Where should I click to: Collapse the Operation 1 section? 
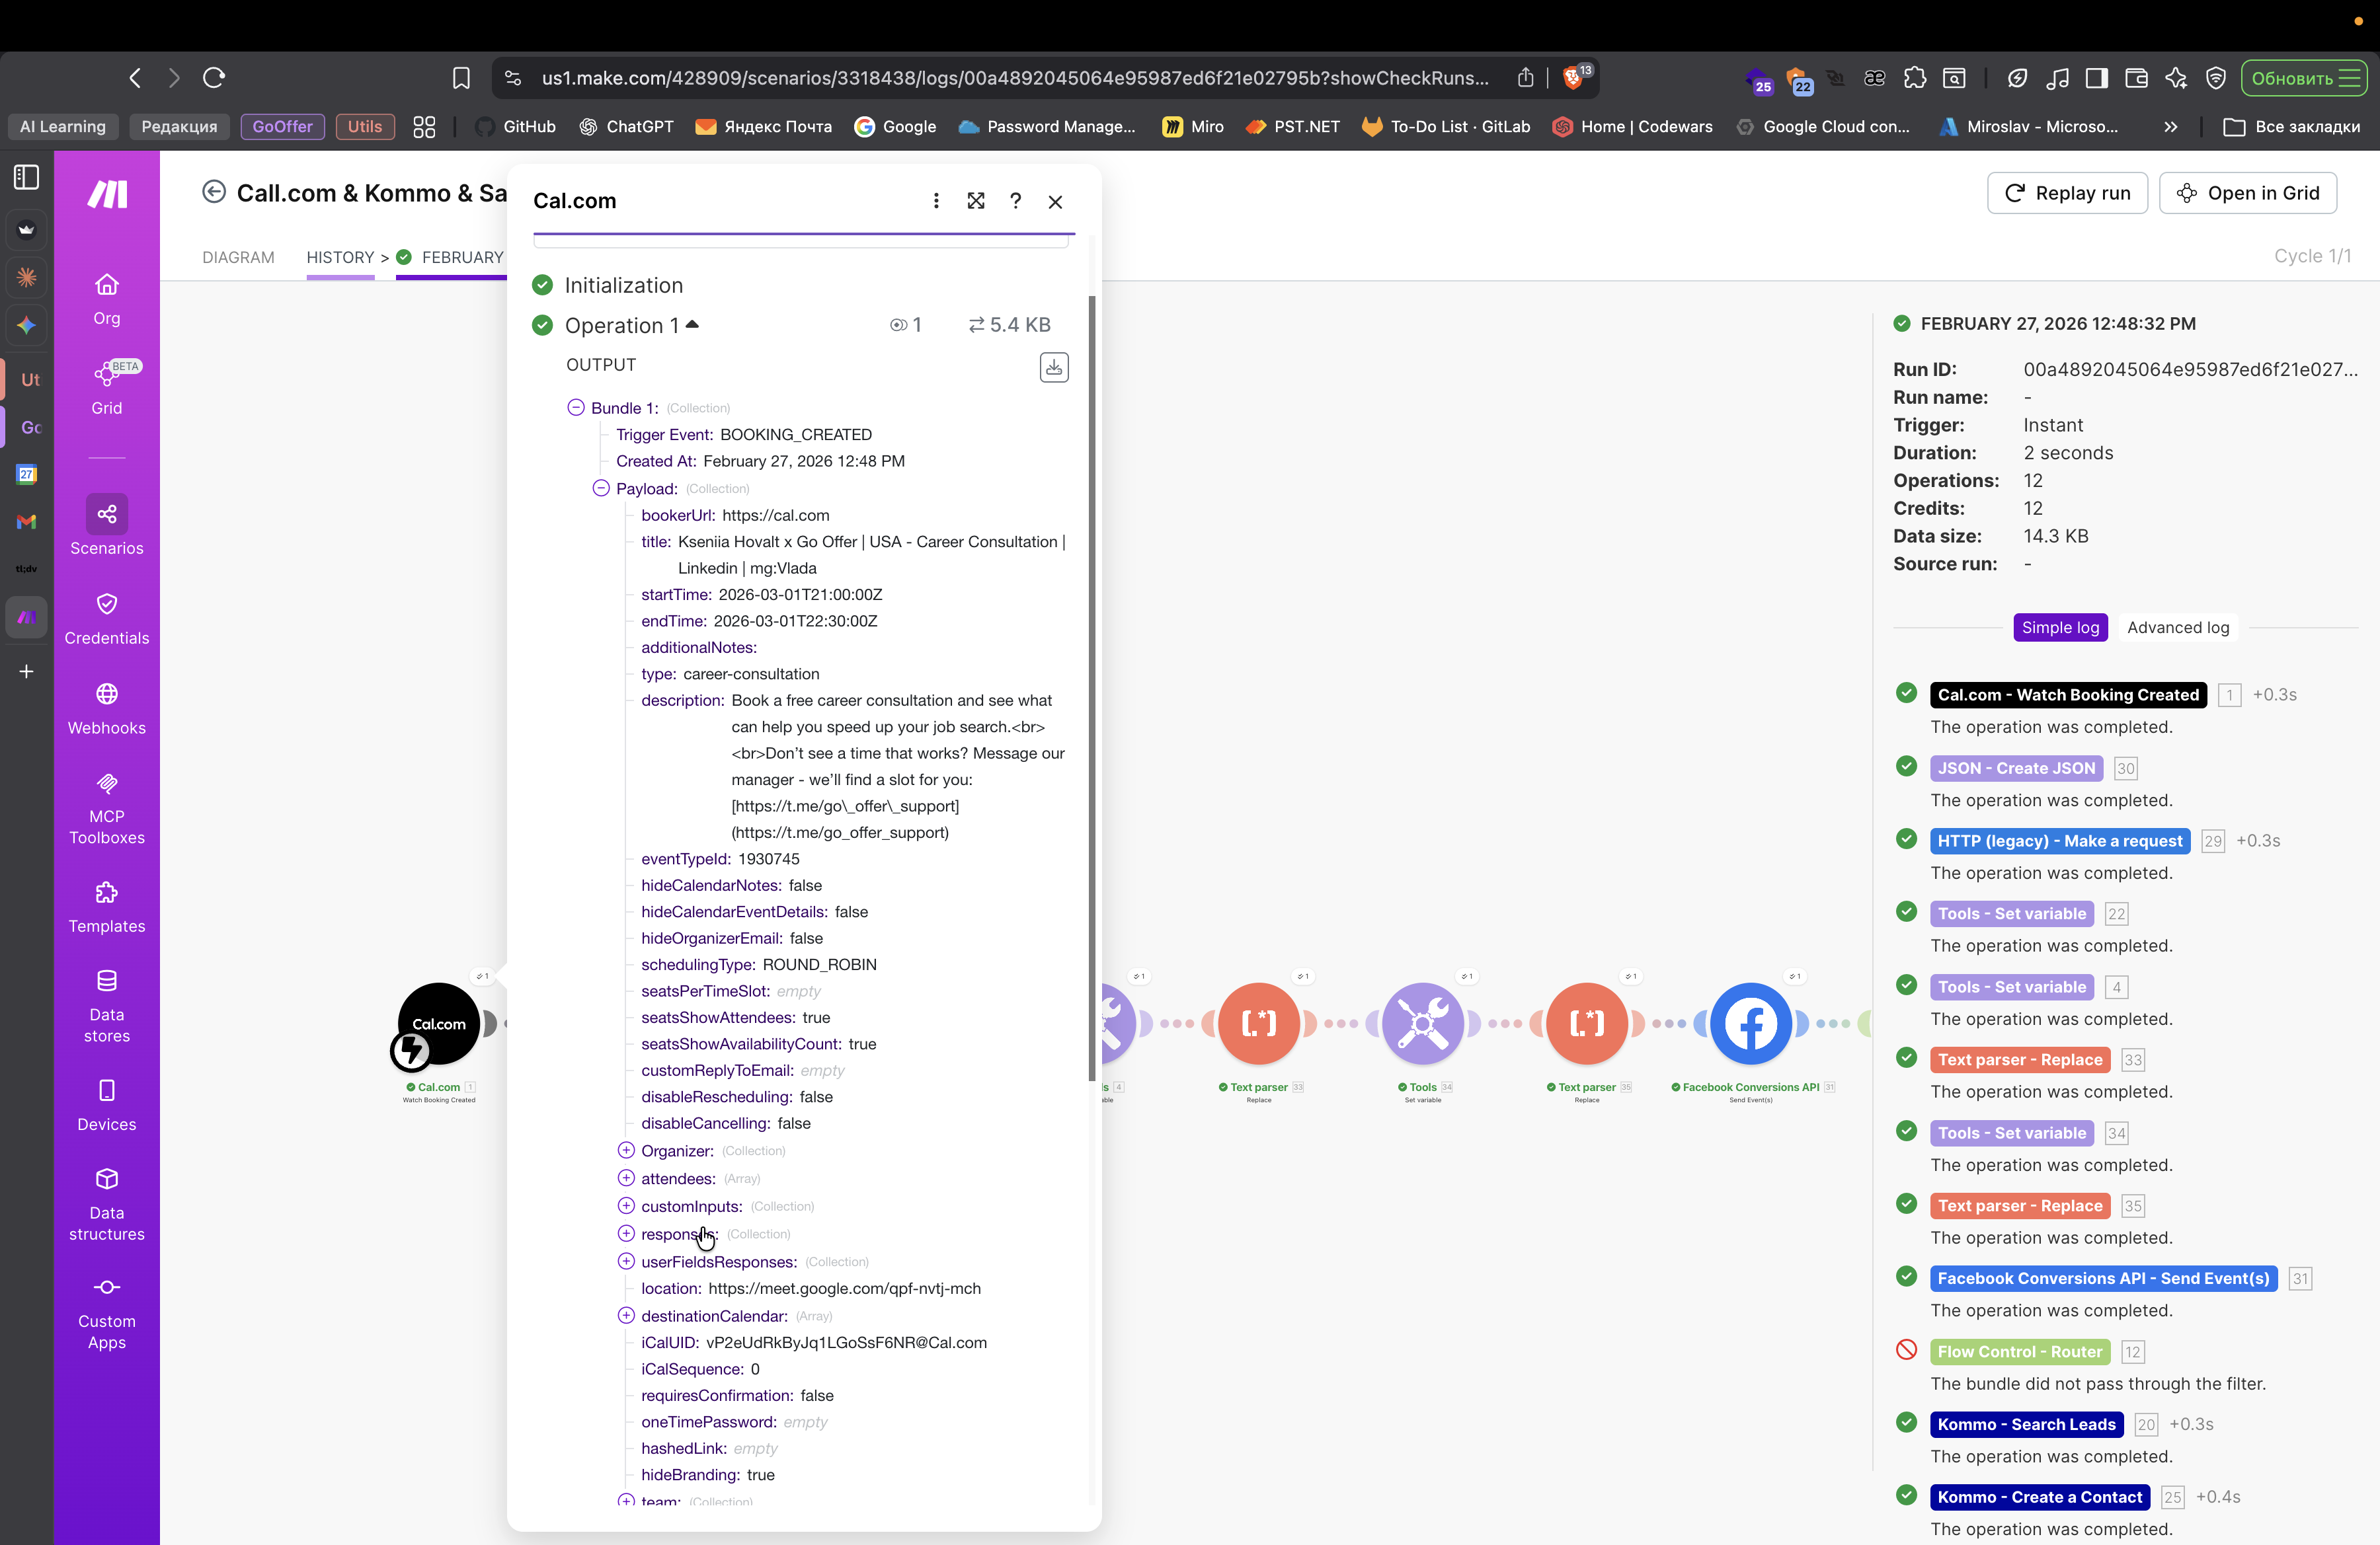692,324
